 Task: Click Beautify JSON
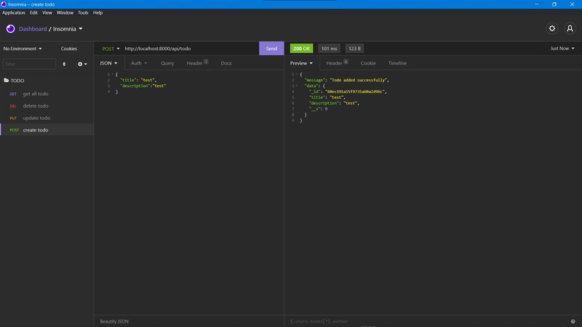click(114, 321)
